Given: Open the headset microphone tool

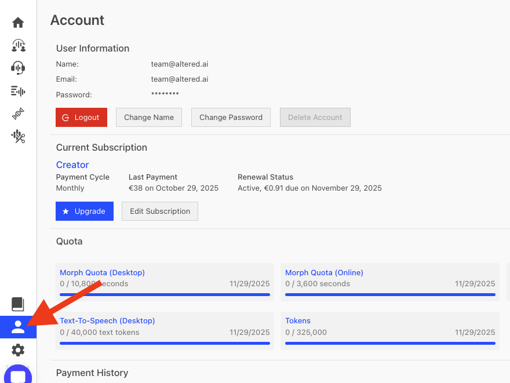Looking at the screenshot, I should click(18, 68).
